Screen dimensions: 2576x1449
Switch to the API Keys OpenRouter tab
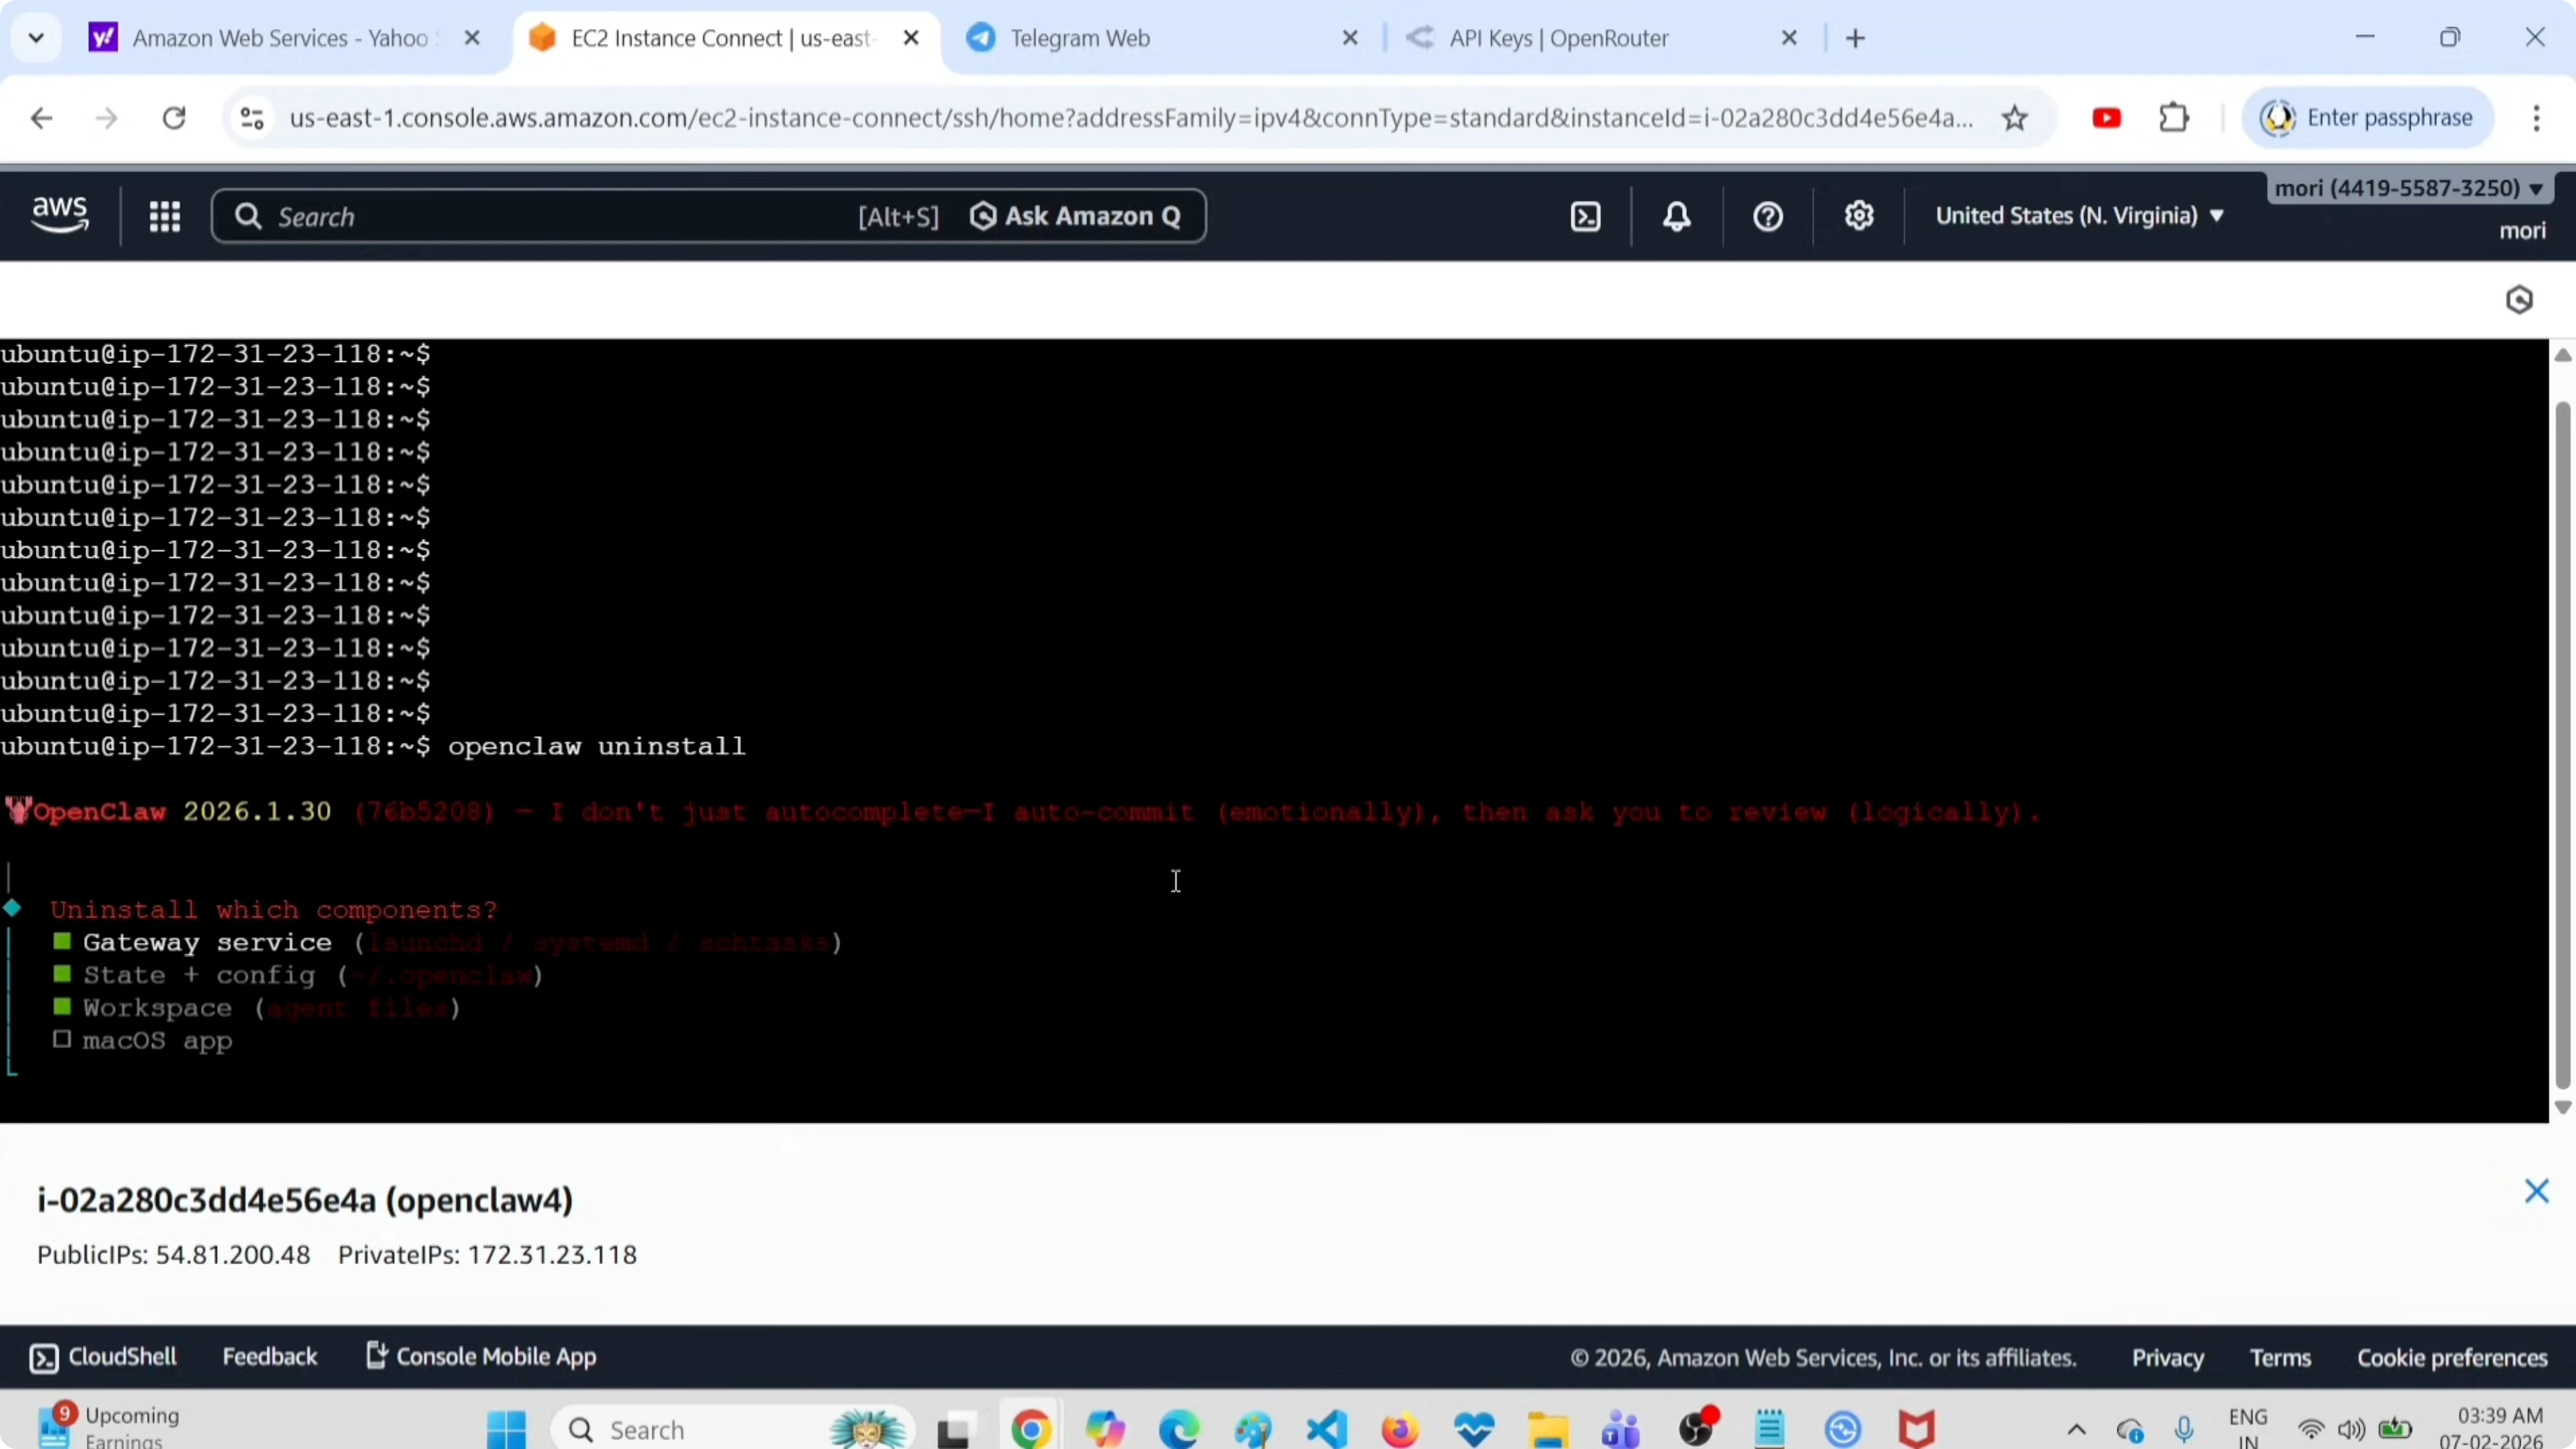1557,38
